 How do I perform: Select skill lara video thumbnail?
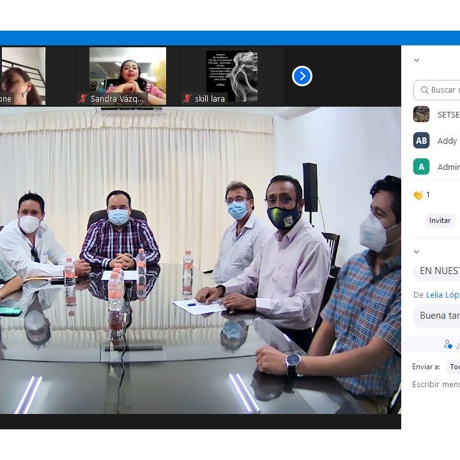pyautogui.click(x=231, y=73)
